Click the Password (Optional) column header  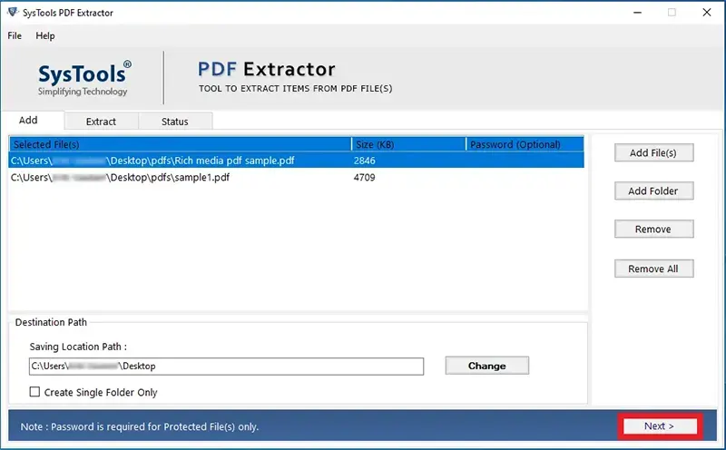tap(525, 144)
